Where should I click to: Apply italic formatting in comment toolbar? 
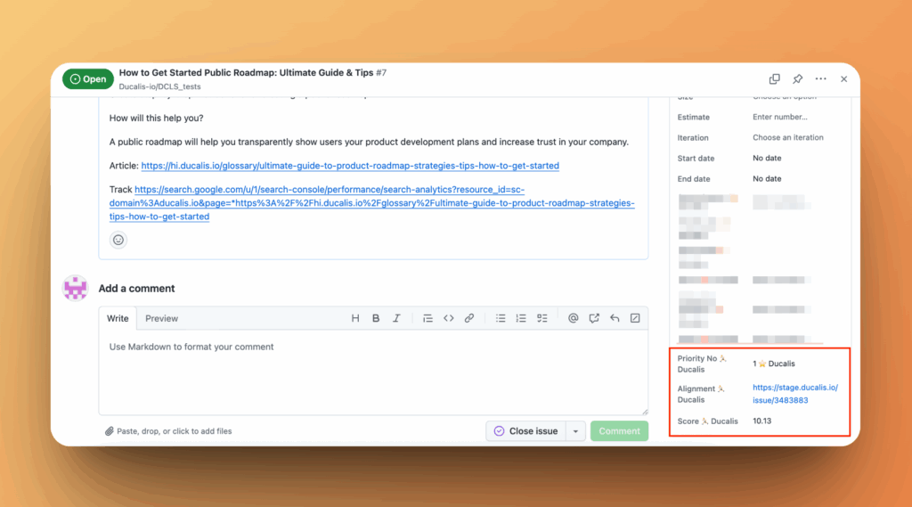[x=396, y=318]
